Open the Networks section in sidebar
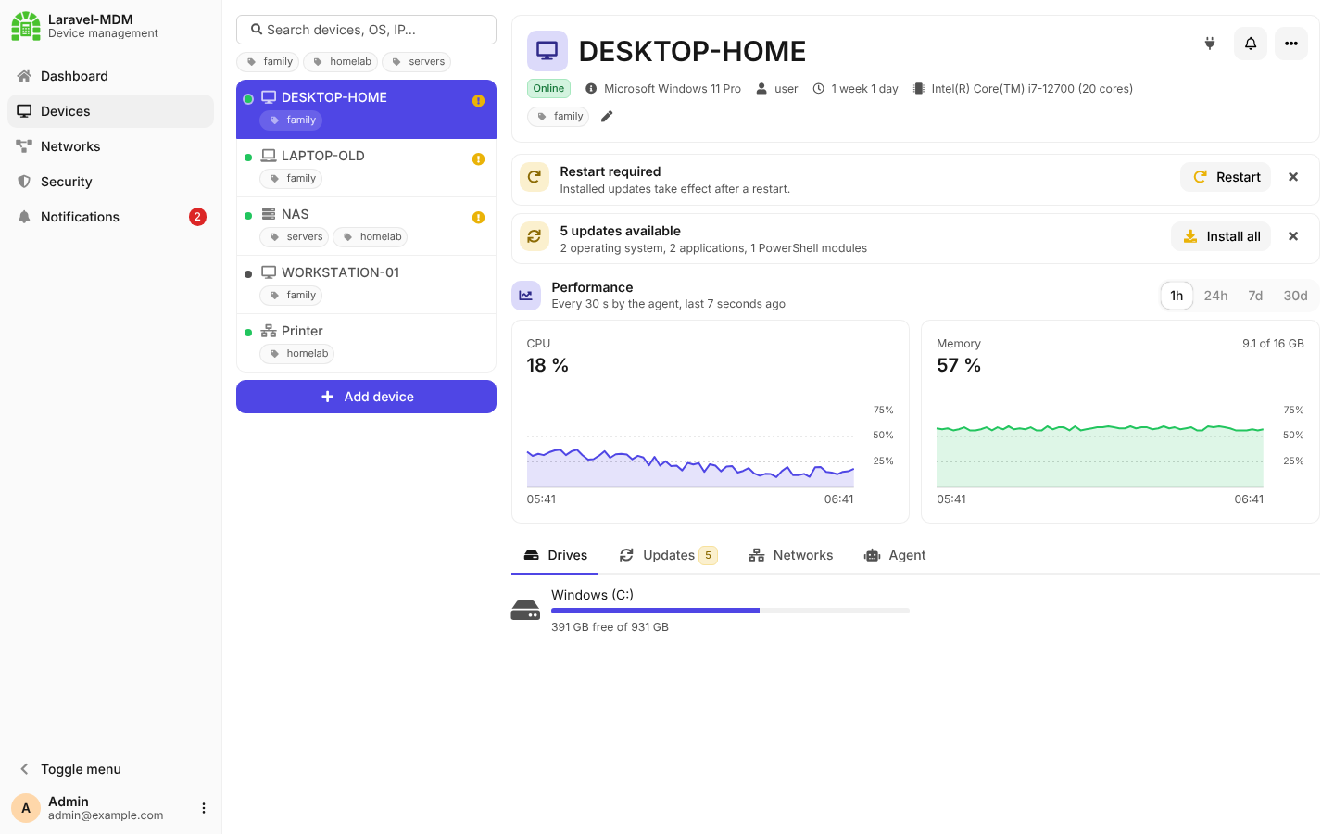This screenshot has height=834, width=1334. point(110,146)
